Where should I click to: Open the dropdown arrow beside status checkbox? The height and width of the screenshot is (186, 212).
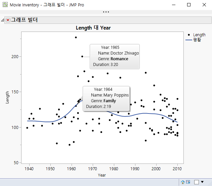pos(202,182)
